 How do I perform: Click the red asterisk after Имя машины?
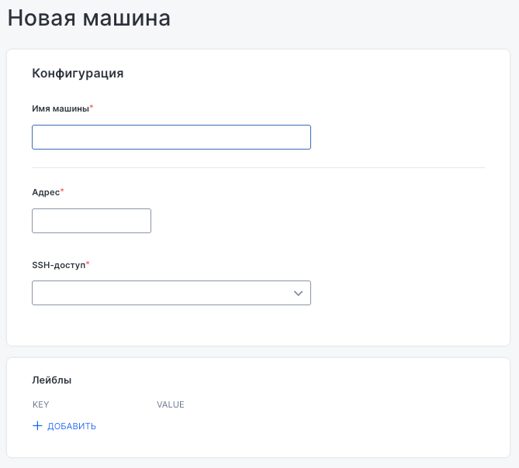pyautogui.click(x=92, y=108)
